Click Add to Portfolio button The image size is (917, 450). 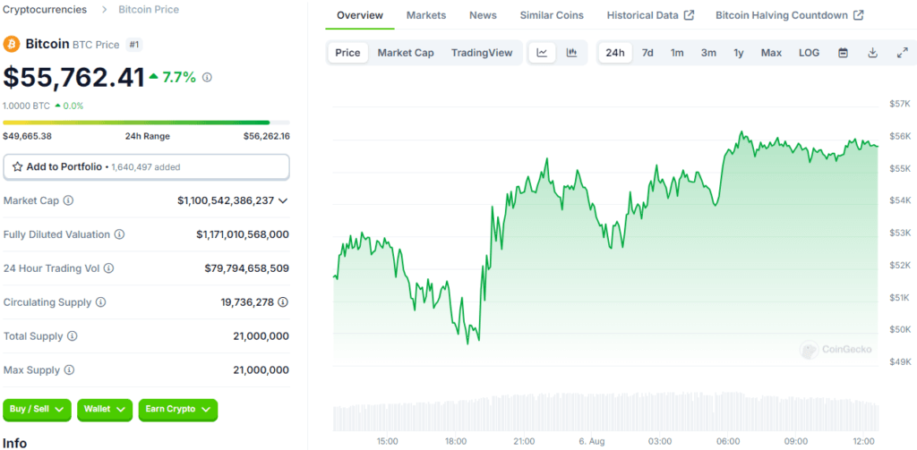tap(146, 166)
